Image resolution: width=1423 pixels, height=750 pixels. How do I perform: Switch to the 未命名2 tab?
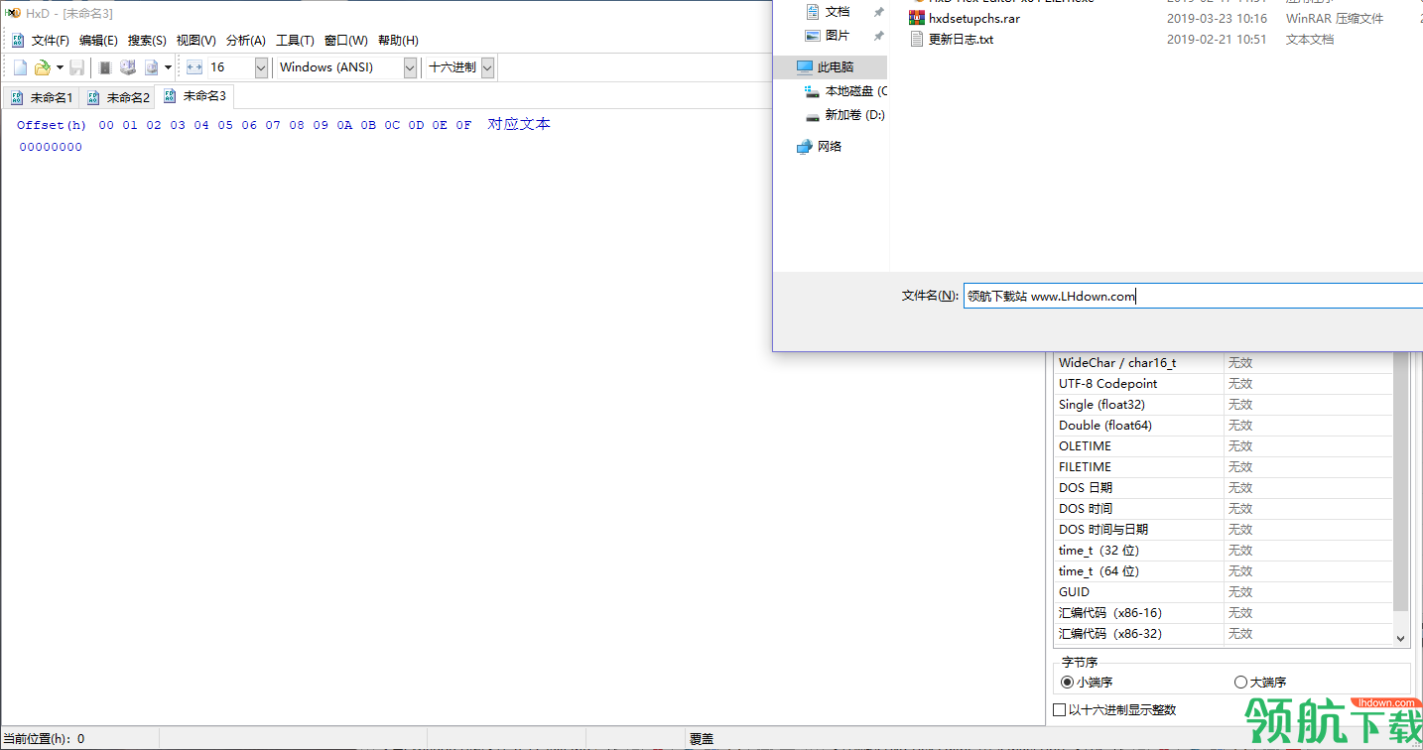click(x=117, y=97)
